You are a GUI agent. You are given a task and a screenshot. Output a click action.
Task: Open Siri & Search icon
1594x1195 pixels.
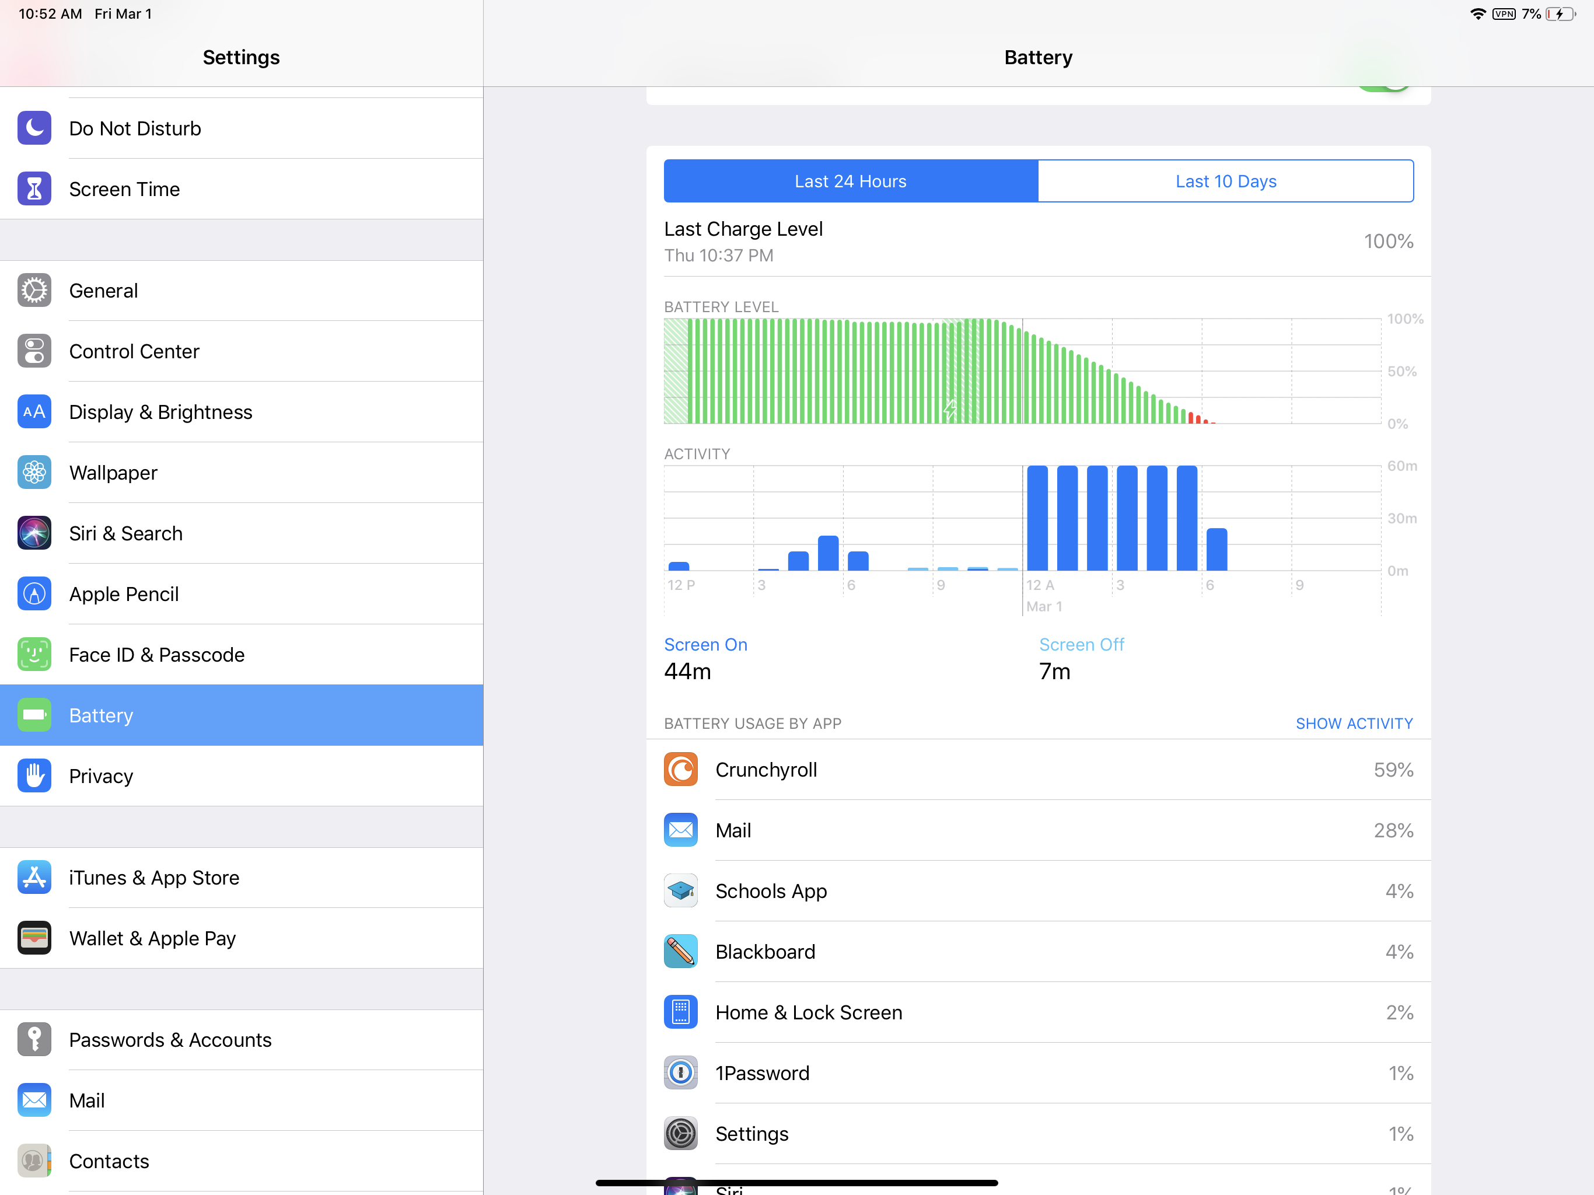point(34,533)
